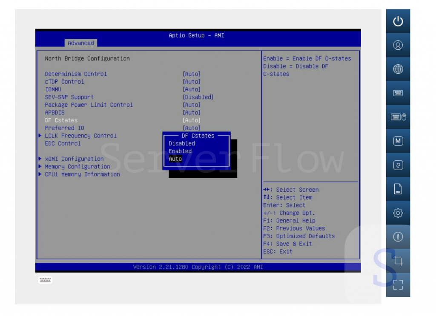Click the power icon in the sidebar

point(398,21)
